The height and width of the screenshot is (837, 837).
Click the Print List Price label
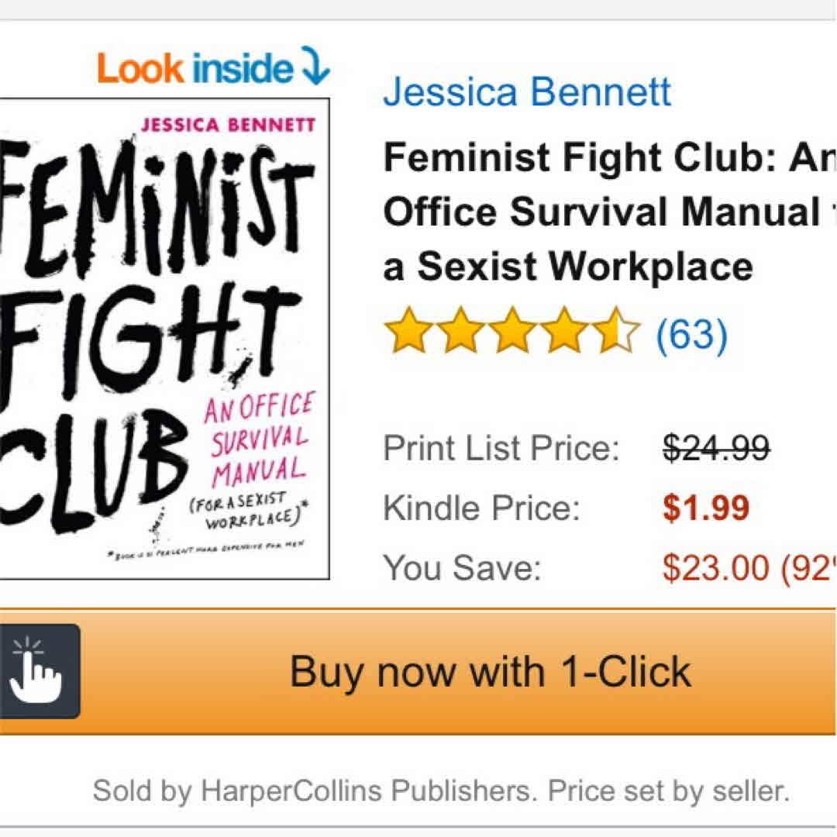point(501,447)
